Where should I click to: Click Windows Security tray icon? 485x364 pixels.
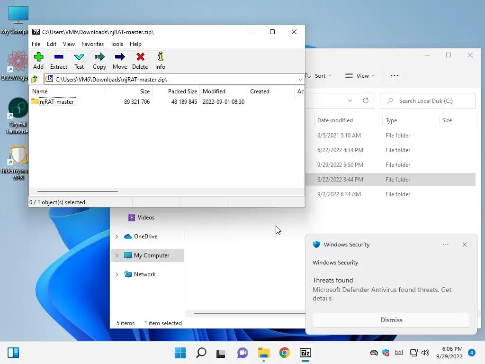tap(386, 353)
